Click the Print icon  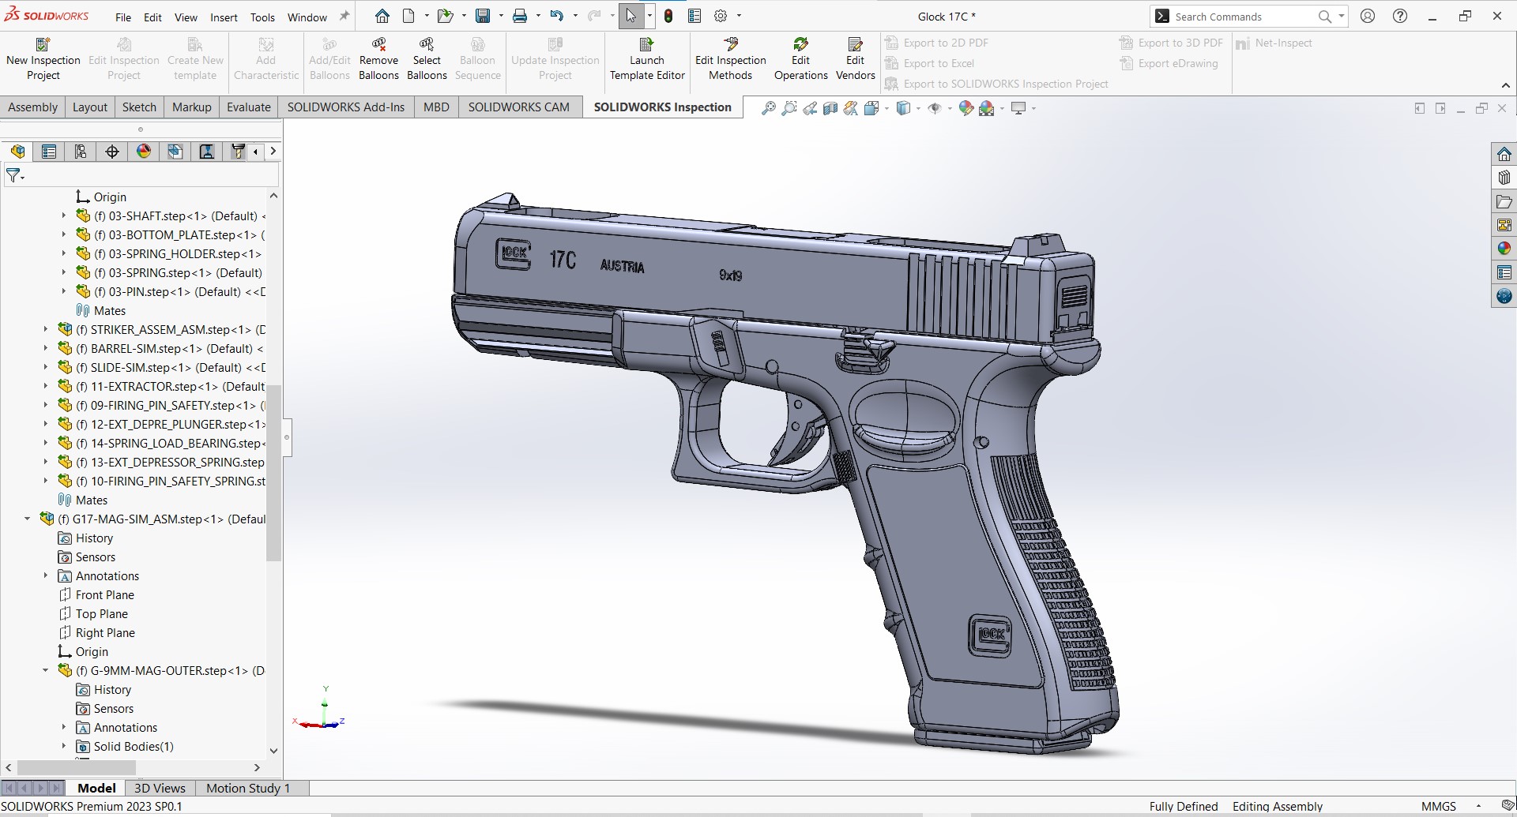[519, 16]
